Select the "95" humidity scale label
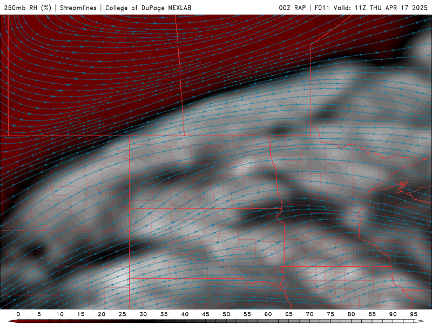 414,314
